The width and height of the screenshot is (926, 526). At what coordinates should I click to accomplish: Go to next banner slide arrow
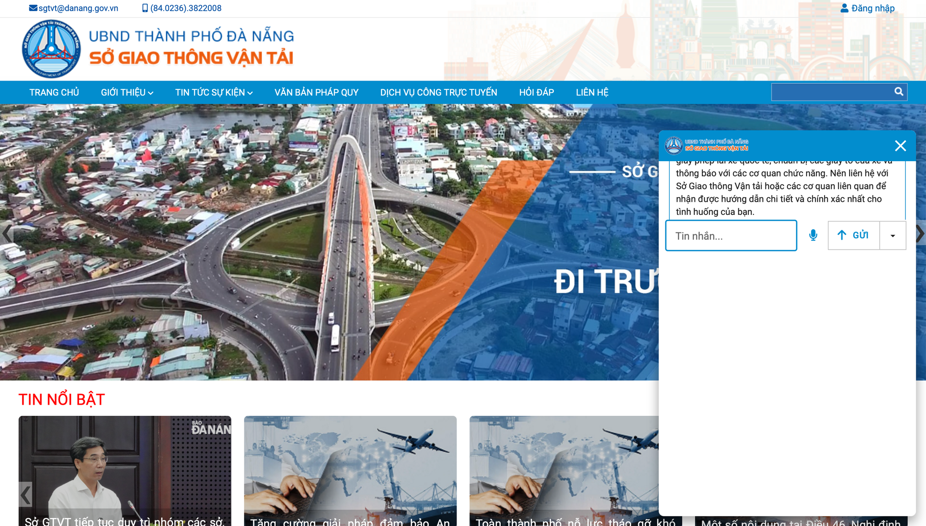920,233
